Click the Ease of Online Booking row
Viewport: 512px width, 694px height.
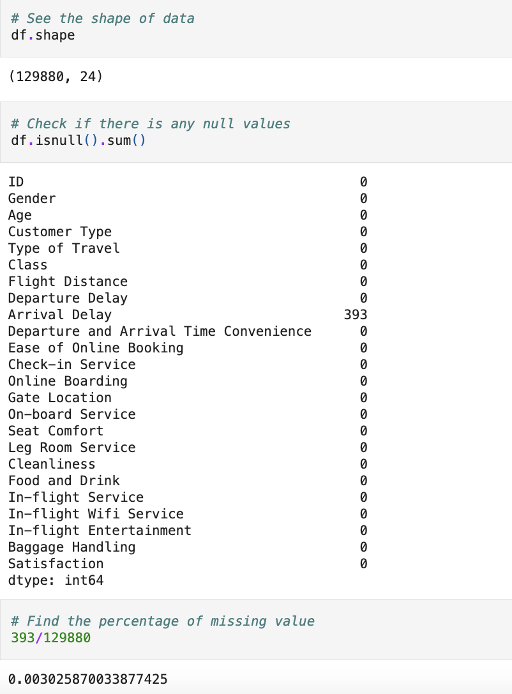(x=188, y=348)
